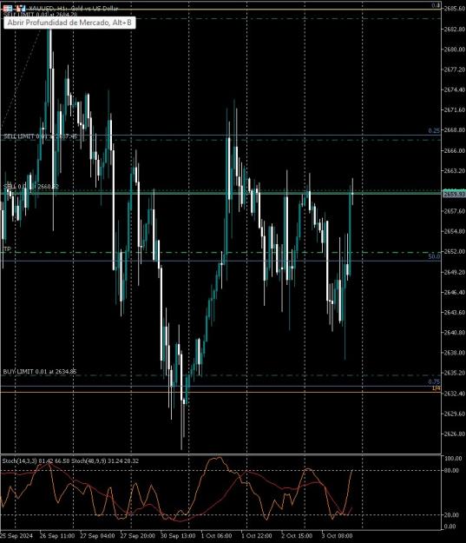Click the Abrir Profundidad de Mercado tooltip
The image size is (466, 543).
(x=69, y=23)
